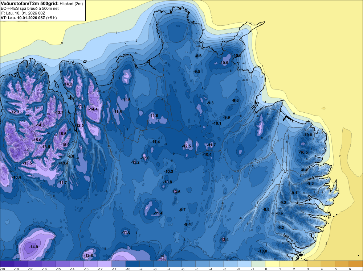Select the -13.4 temperature label
This screenshot has width=363, height=271.
click(x=224, y=239)
